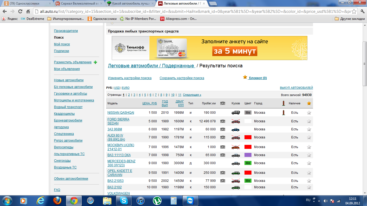Go to results page 2
Image resolution: width=367 pixels, height=206 pixels.
click(x=129, y=95)
